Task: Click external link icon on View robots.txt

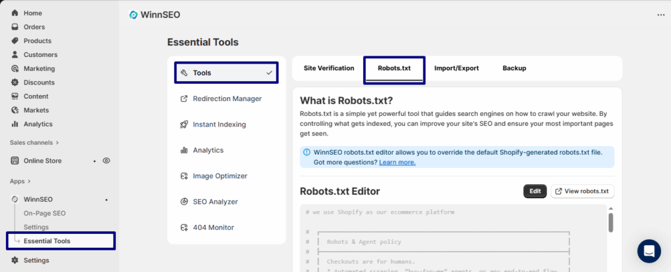Action: tap(558, 191)
